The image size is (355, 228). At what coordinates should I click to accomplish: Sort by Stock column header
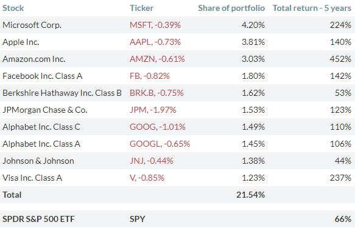(x=13, y=8)
